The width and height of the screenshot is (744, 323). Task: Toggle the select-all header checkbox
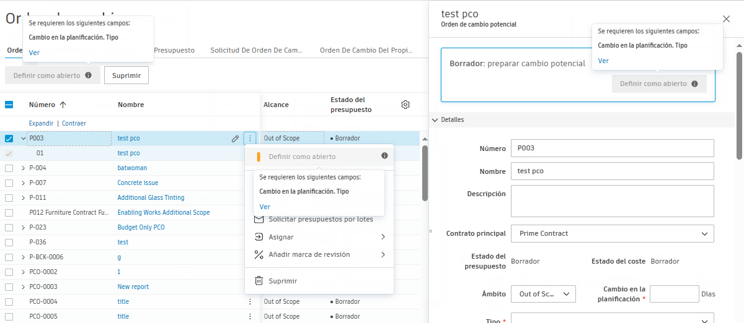(9, 105)
